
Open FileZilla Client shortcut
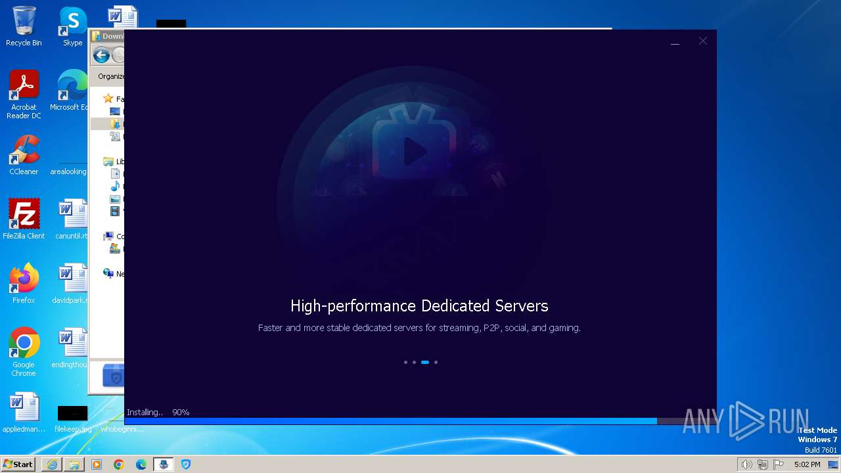[x=24, y=219]
